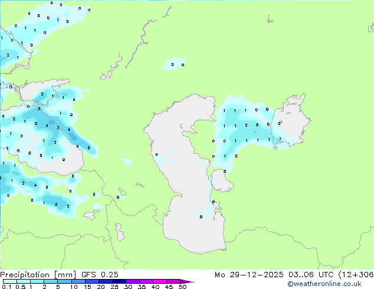Image resolution: width=374 pixels, height=289 pixels.
Task: Click the weatheronline.co.uk copyright link
Action: click(x=324, y=284)
